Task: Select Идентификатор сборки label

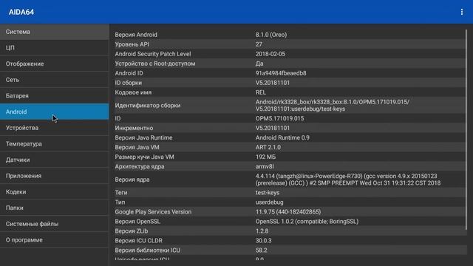Action: coord(148,106)
